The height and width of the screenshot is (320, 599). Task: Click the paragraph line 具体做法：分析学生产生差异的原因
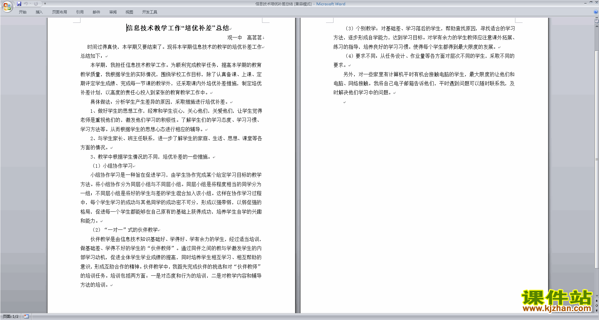tap(160, 102)
